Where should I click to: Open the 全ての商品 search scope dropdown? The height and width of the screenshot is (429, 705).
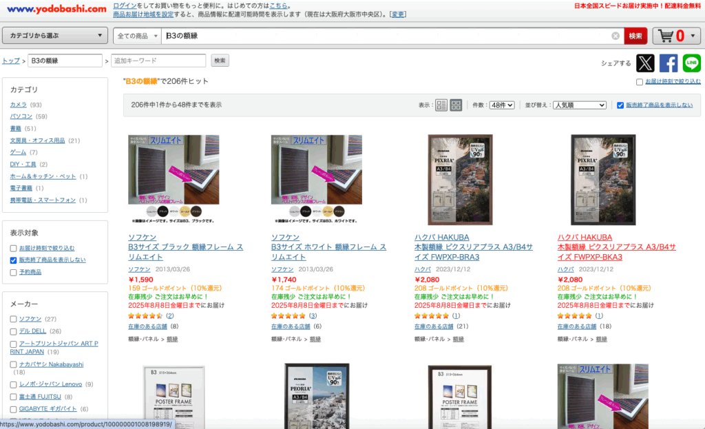pyautogui.click(x=137, y=36)
